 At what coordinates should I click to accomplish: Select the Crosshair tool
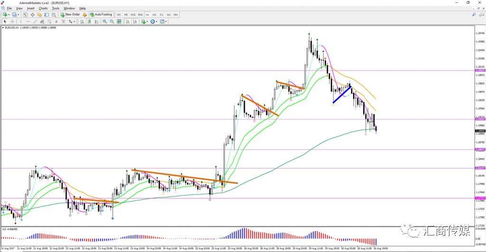(12, 22)
